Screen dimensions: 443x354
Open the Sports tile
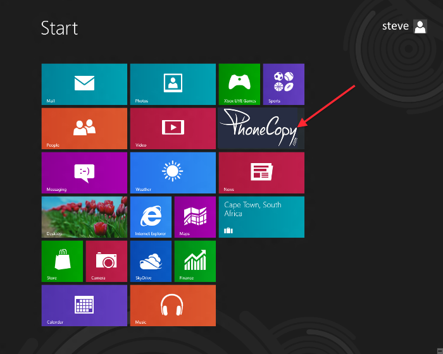pyautogui.click(x=284, y=84)
